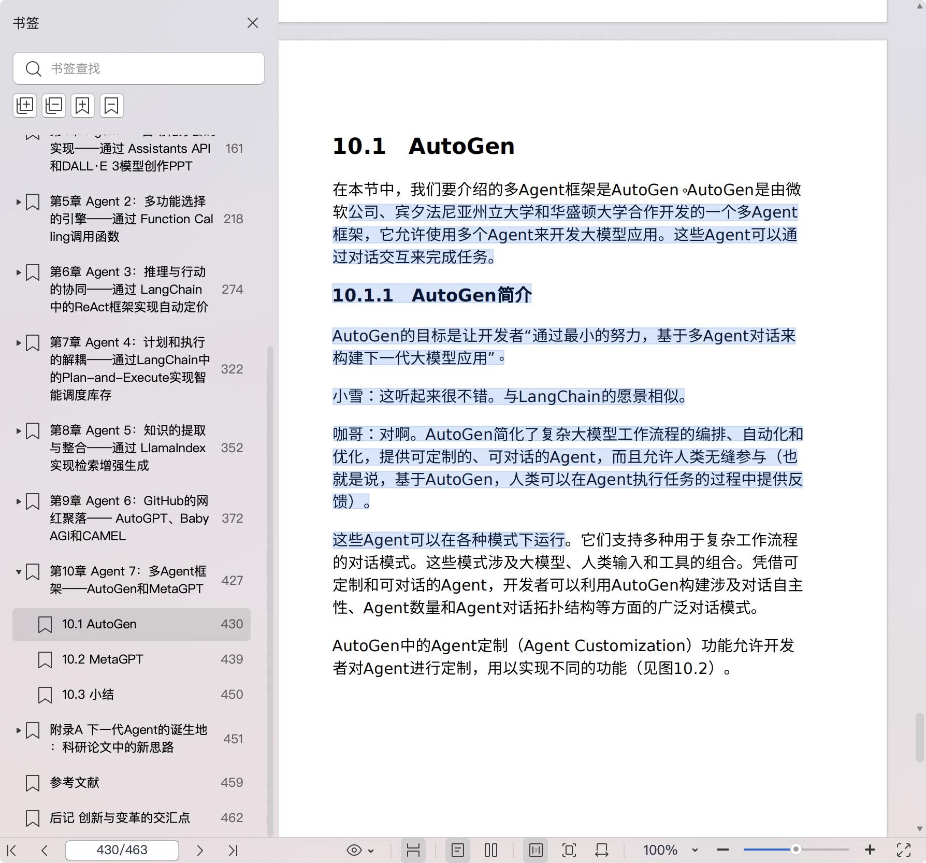The width and height of the screenshot is (926, 863).
Task: Enter full screen mode icon
Action: (x=904, y=850)
